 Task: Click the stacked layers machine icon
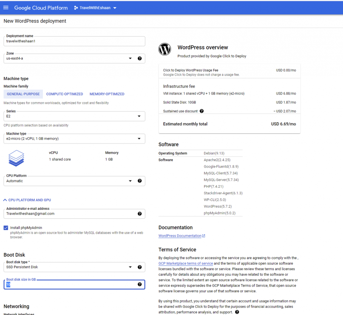pyautogui.click(x=16, y=158)
